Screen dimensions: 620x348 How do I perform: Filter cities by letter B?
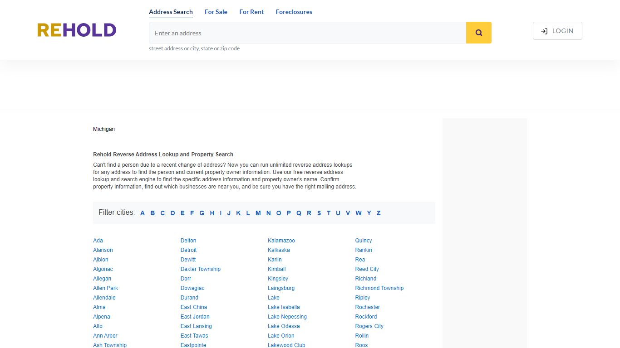click(x=153, y=213)
